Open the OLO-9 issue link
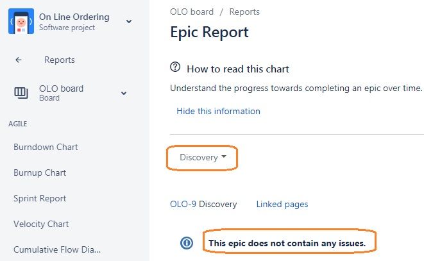Image resolution: width=424 pixels, height=261 pixels. tap(183, 204)
